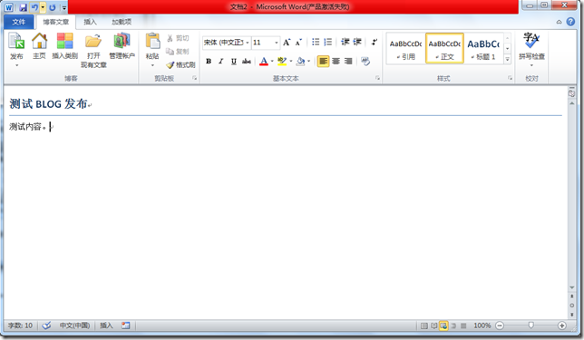The height and width of the screenshot is (340, 584).
Task: Click the zoom slider handle
Action: tap(530, 325)
